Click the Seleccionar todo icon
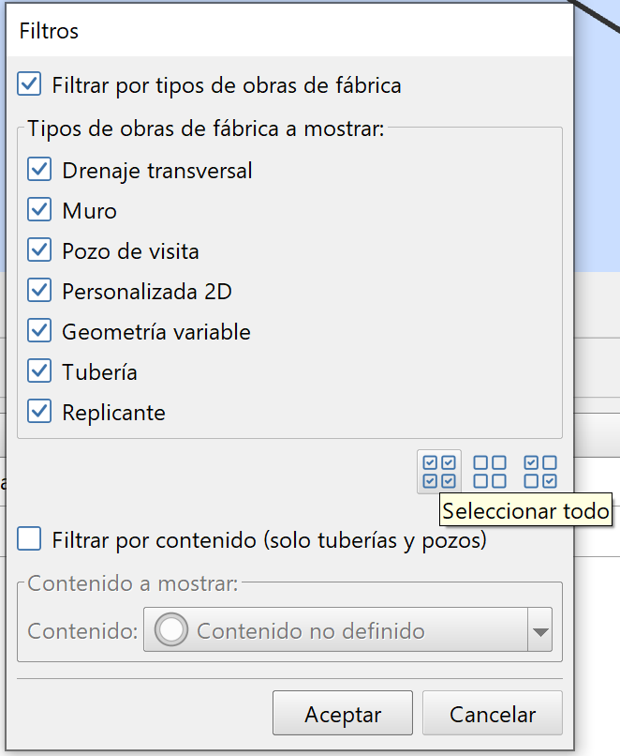This screenshot has height=756, width=620. 438,471
